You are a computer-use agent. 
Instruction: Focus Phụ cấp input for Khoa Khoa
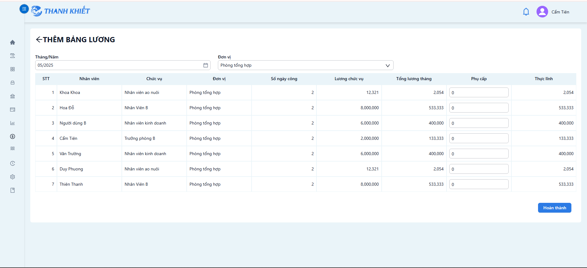479,92
